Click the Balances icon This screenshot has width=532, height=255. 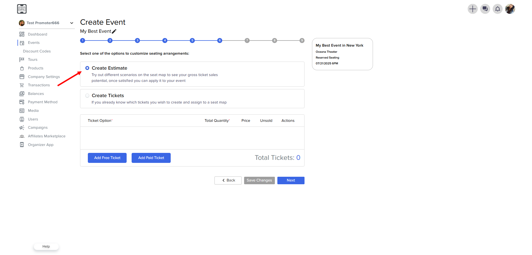pos(22,94)
